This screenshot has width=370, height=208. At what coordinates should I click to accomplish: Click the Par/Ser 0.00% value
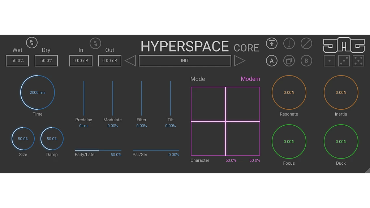click(x=174, y=155)
